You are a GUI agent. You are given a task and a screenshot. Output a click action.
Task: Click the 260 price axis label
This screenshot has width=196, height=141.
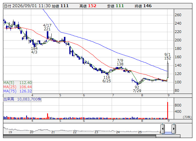[x=178, y=15]
